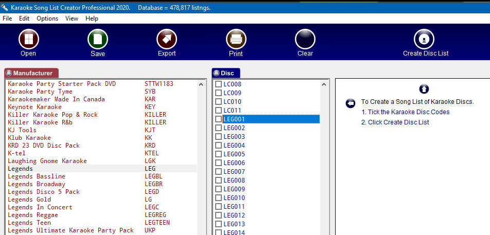Tick the LEG004 checkbox
This screenshot has height=235, width=490.
218,146
